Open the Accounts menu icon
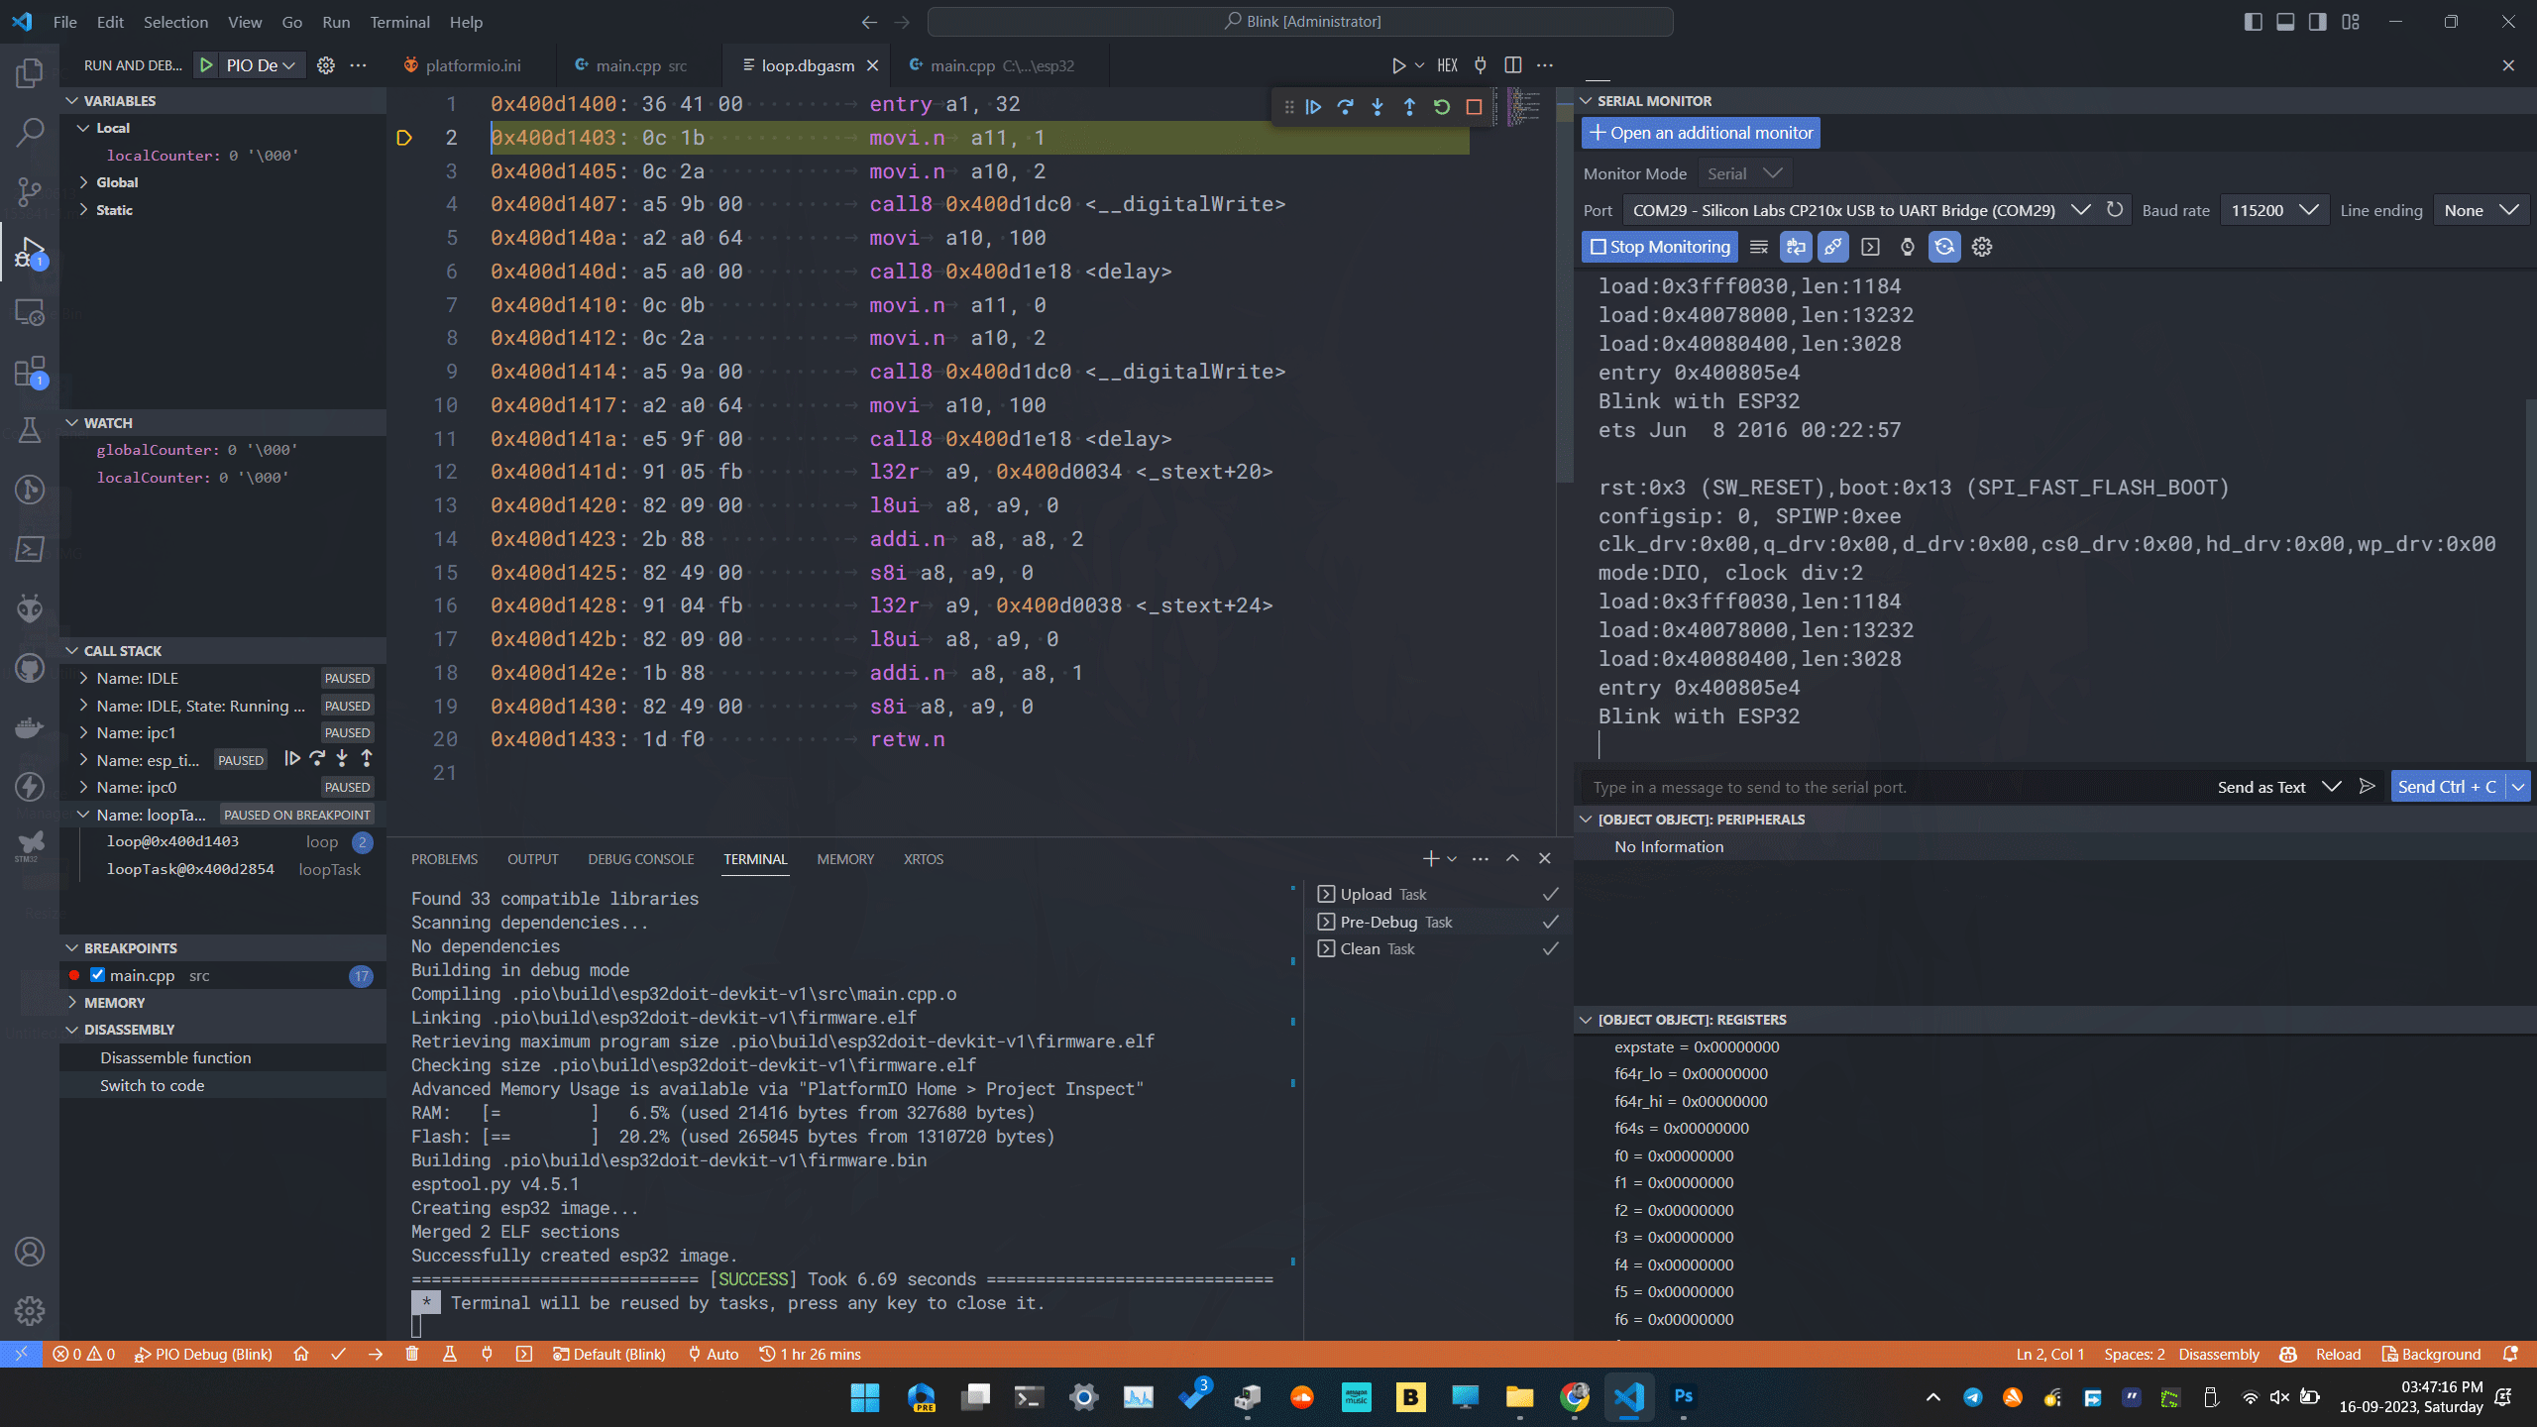This screenshot has height=1427, width=2537. (30, 1252)
